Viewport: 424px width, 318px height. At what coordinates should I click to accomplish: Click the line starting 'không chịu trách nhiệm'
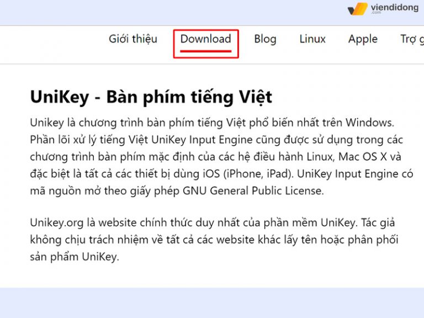pyautogui.click(x=214, y=240)
